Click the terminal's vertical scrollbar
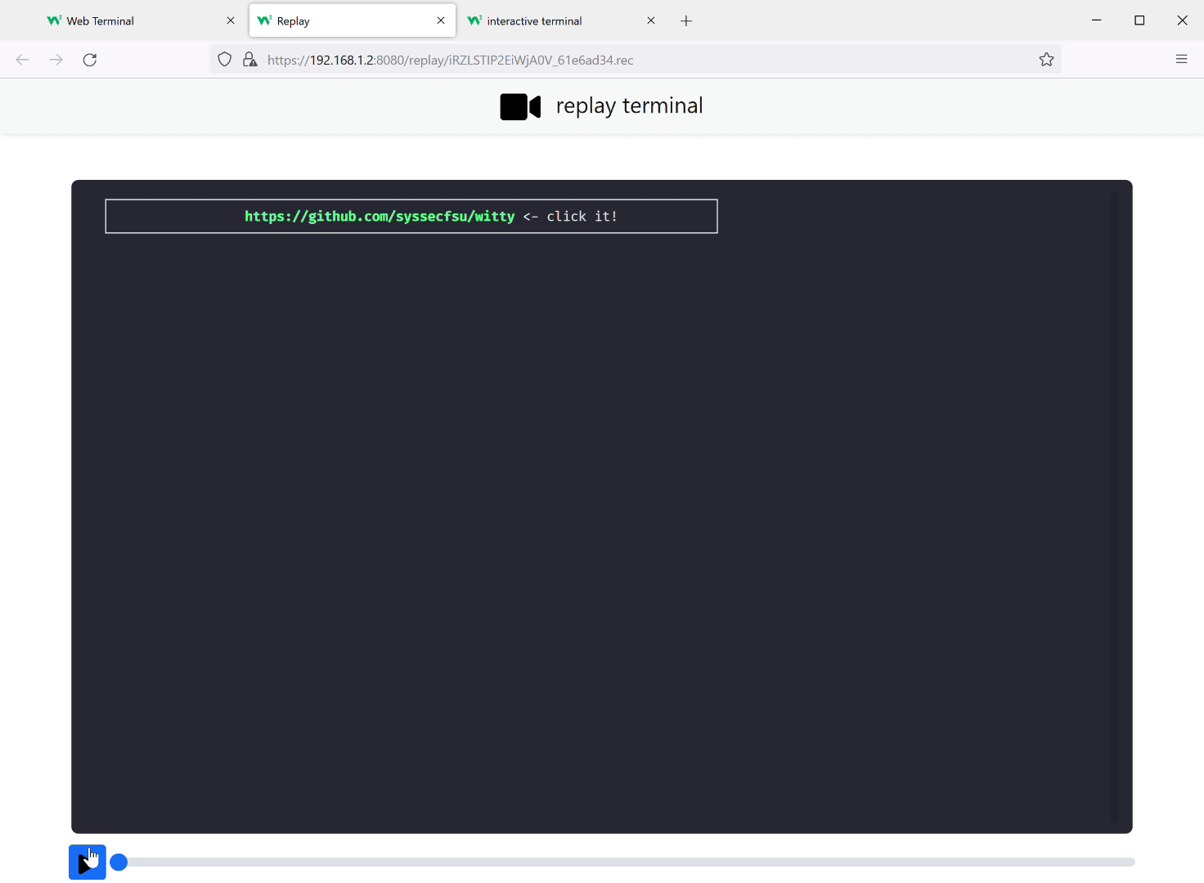Image resolution: width=1204 pixels, height=883 pixels. 1113,507
